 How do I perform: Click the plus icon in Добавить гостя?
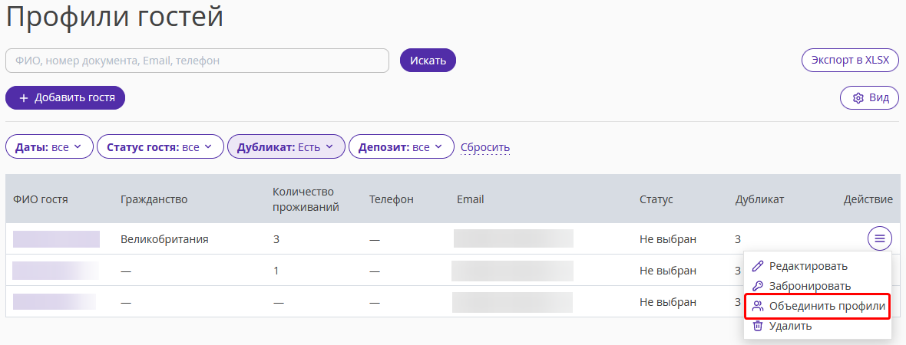point(24,98)
